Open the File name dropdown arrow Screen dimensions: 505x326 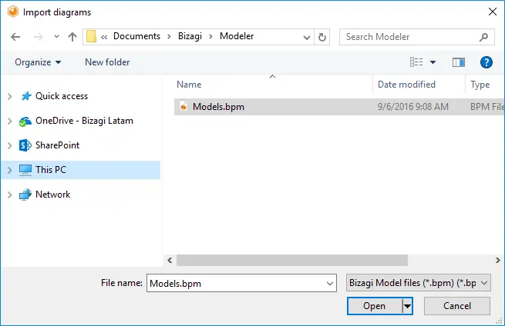[x=330, y=284]
